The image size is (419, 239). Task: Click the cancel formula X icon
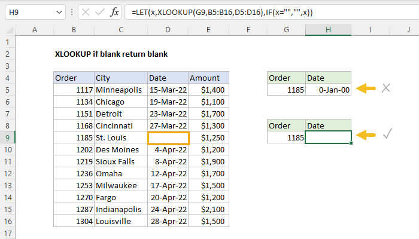(86, 12)
